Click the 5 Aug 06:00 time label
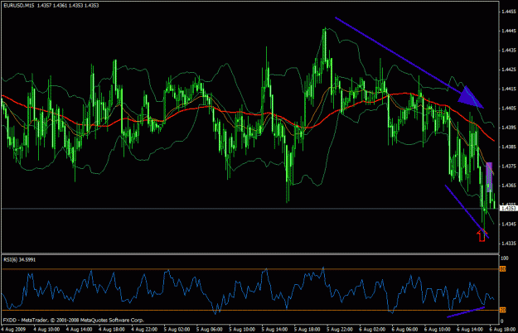This screenshot has width=518, height=333. [210, 330]
